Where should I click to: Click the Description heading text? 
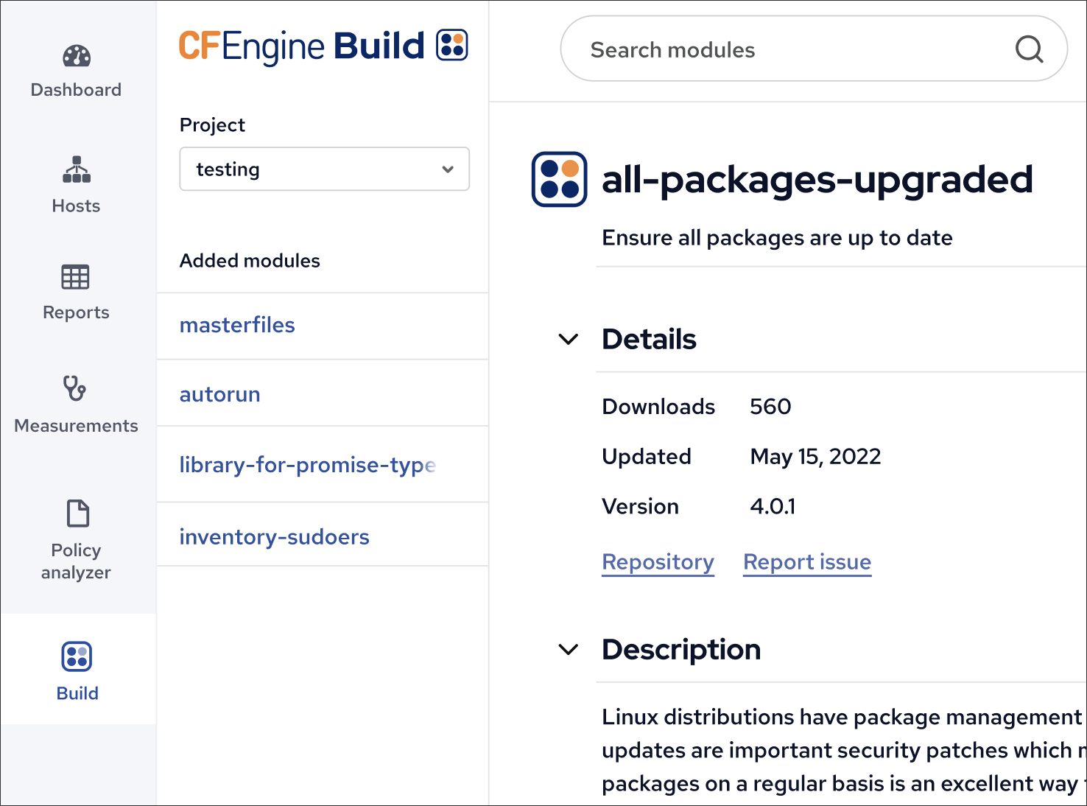pyautogui.click(x=681, y=650)
